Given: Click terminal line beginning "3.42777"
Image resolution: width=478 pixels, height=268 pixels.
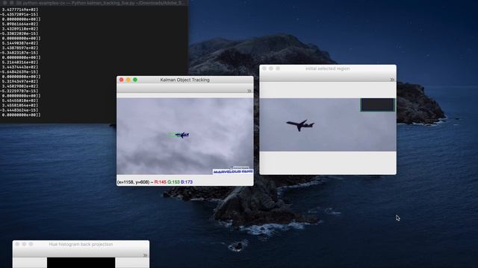Looking at the screenshot, I should tap(20, 10).
